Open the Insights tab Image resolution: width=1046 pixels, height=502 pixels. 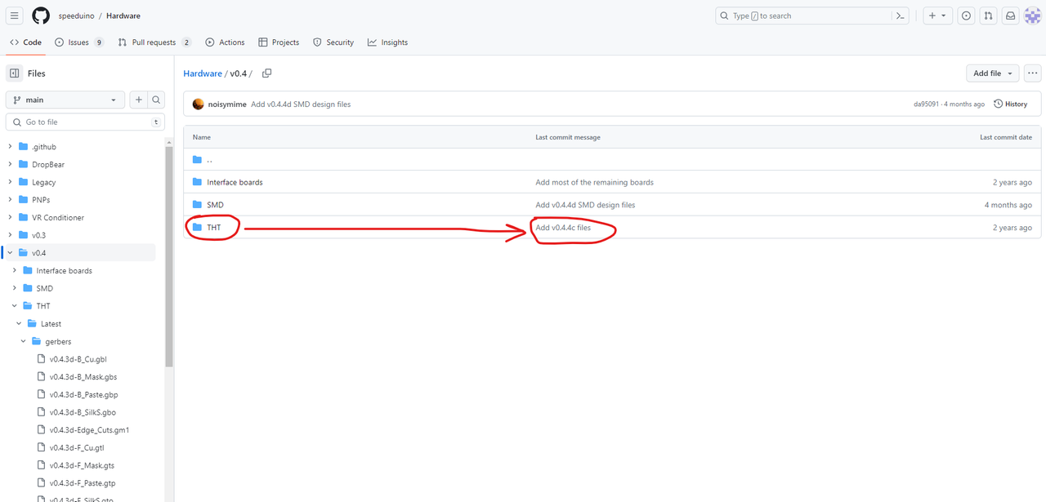[387, 42]
